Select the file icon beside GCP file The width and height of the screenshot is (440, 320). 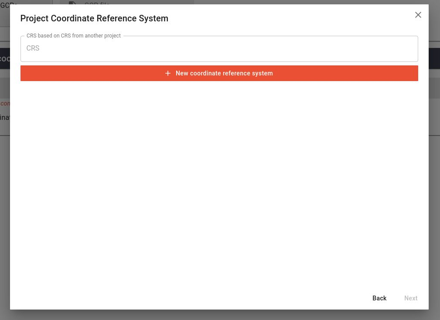[72, 2]
